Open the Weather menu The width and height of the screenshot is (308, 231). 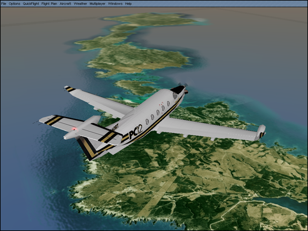click(81, 4)
